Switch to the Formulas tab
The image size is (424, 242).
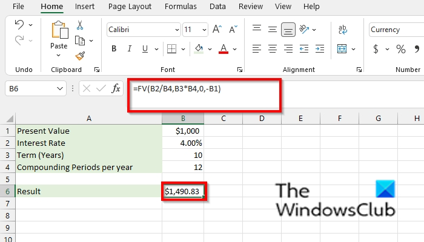[181, 7]
